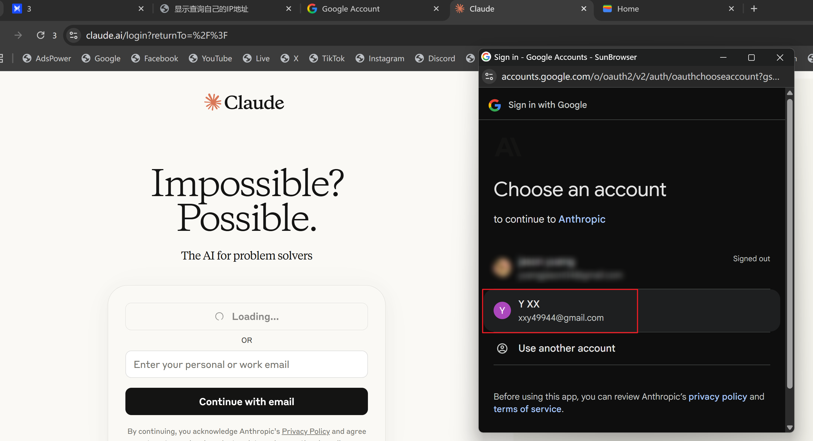Switch to the first tab labeled 3
Image resolution: width=813 pixels, height=441 pixels.
pos(77,9)
